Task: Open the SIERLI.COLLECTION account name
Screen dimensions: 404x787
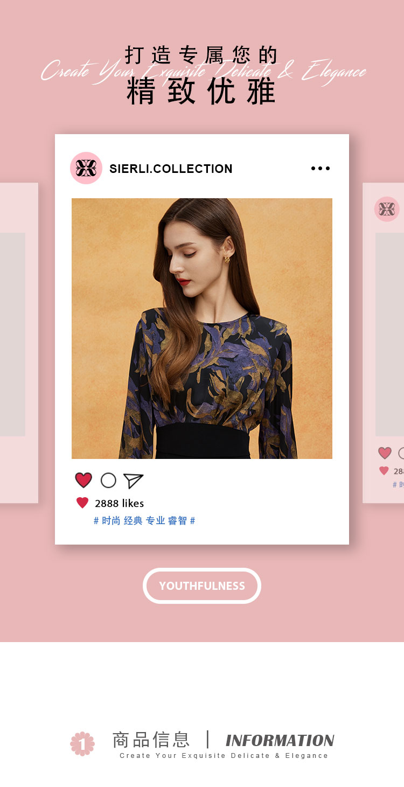Action: point(171,169)
